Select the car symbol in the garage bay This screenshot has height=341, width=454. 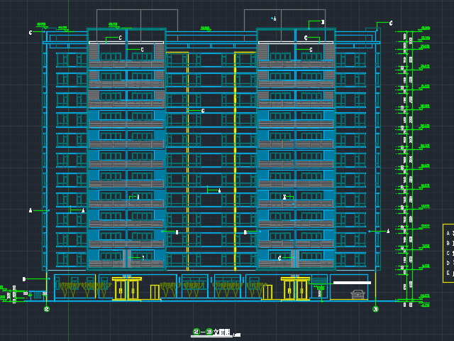(x=358, y=294)
